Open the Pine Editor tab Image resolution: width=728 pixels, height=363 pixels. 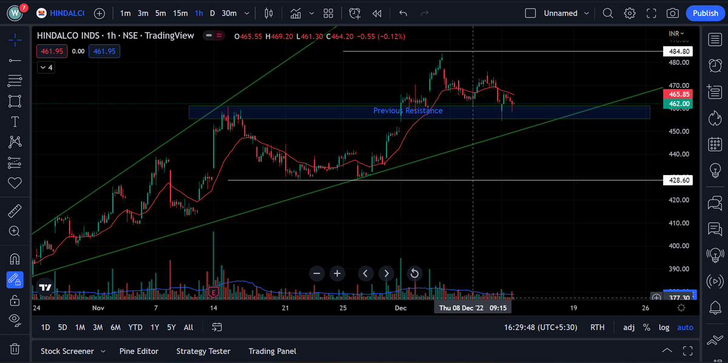click(139, 351)
